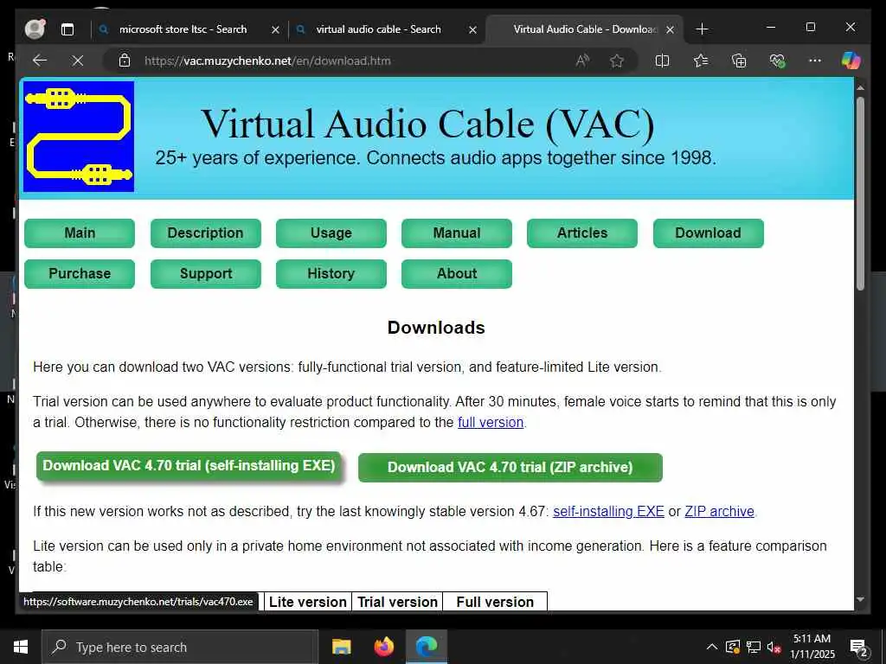The image size is (886, 664).
Task: Open the Manual page
Action: [x=457, y=233]
